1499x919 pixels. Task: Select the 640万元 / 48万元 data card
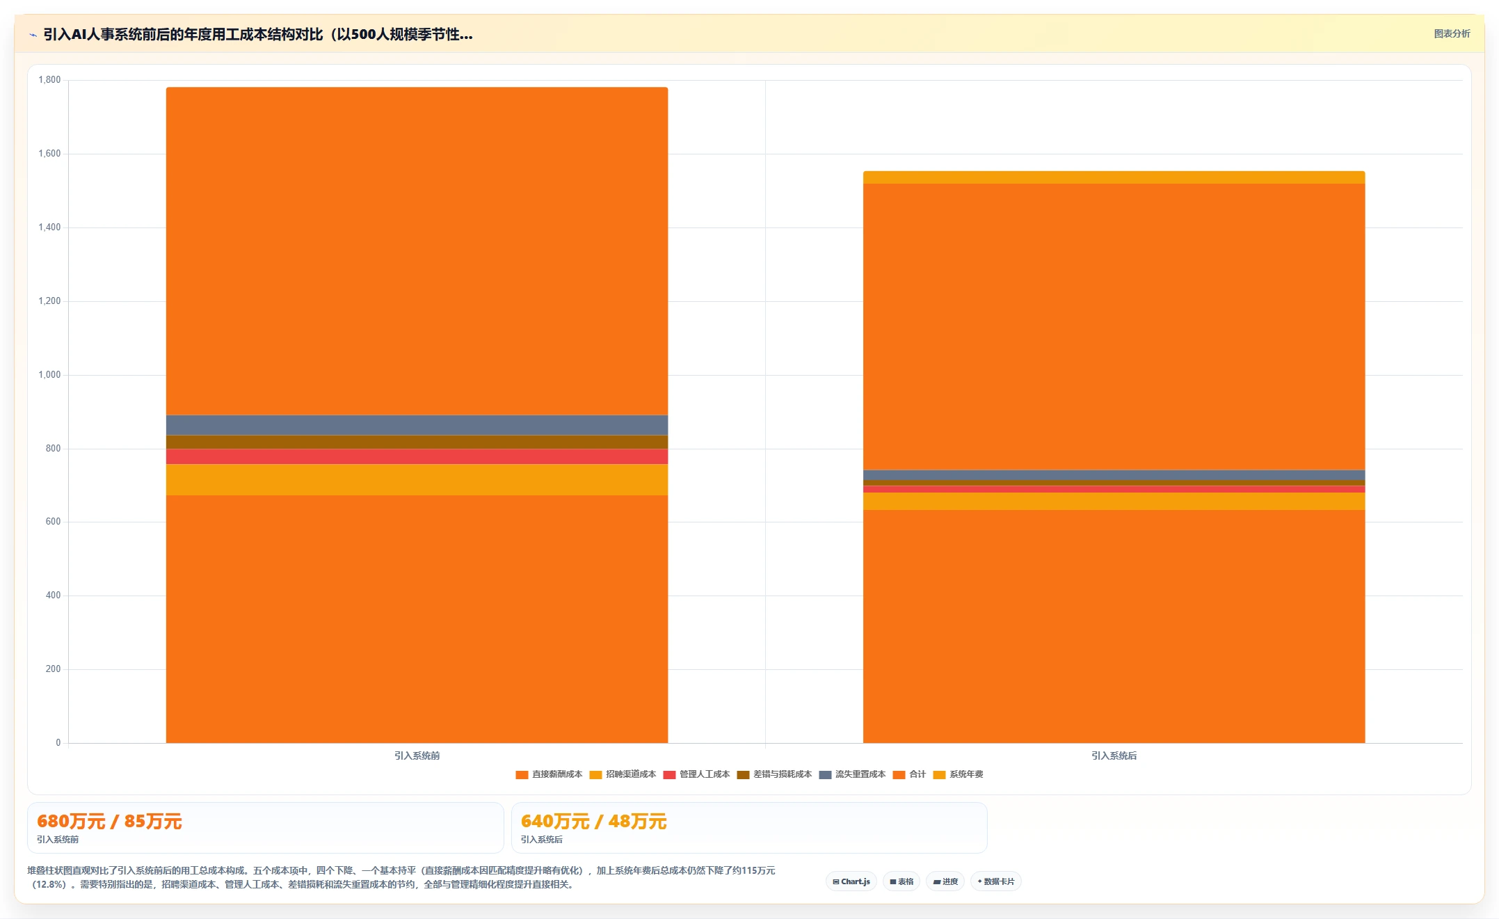pyautogui.click(x=749, y=828)
